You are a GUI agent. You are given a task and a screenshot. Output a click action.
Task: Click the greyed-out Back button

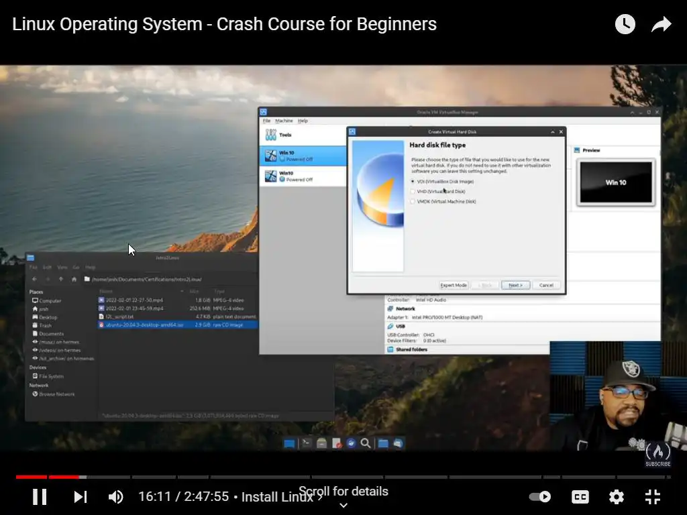pyautogui.click(x=485, y=285)
